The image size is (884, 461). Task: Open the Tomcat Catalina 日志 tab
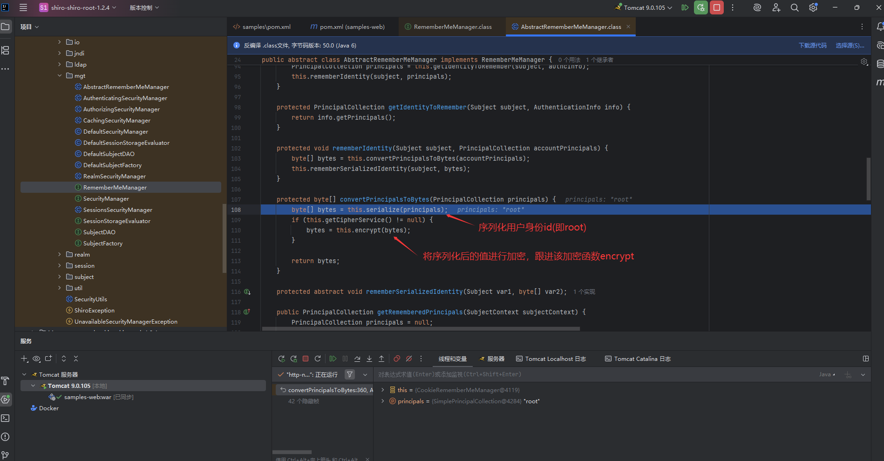[638, 359]
